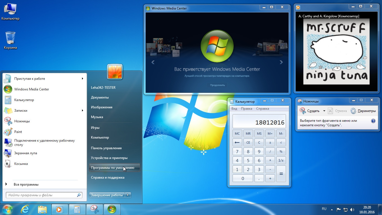Click Завершение работы shutdown button
This screenshot has width=382, height=215.
click(107, 195)
